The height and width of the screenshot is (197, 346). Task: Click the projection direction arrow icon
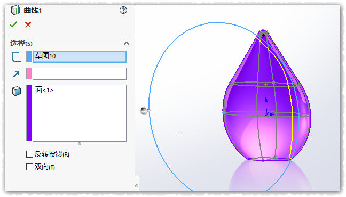(17, 74)
